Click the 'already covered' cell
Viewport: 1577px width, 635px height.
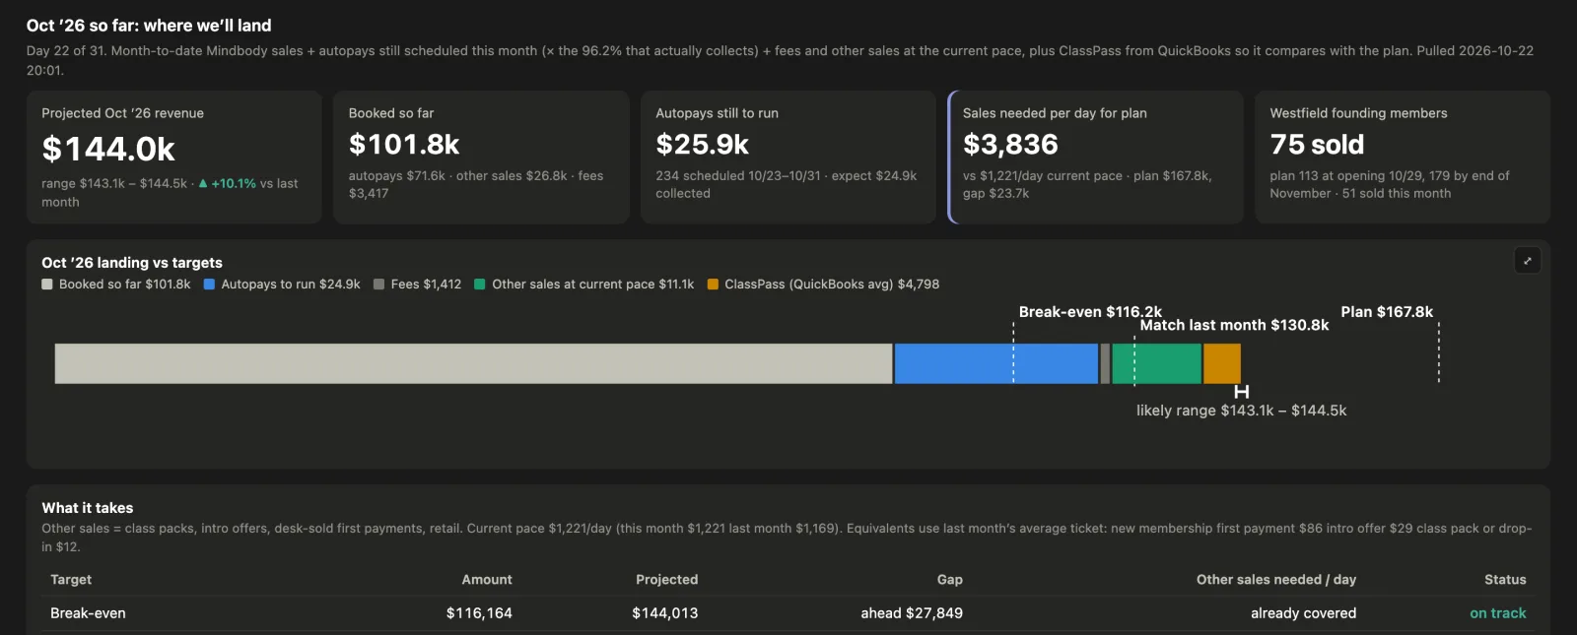click(x=1304, y=613)
